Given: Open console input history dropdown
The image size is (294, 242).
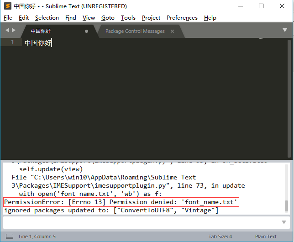Looking at the screenshot, I should (284, 222).
